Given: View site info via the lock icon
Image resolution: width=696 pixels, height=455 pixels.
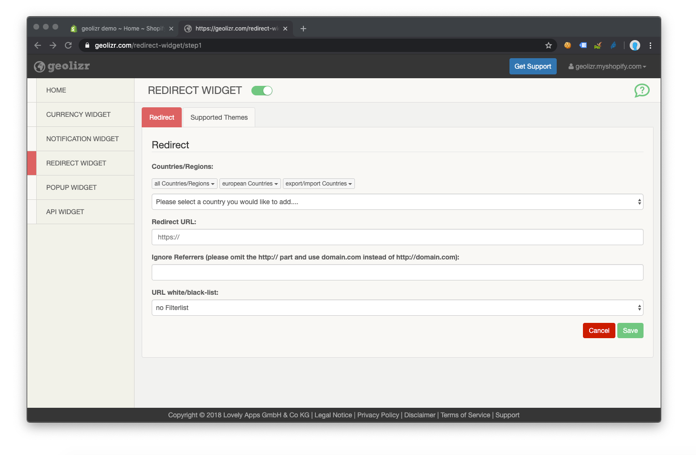Looking at the screenshot, I should click(87, 45).
